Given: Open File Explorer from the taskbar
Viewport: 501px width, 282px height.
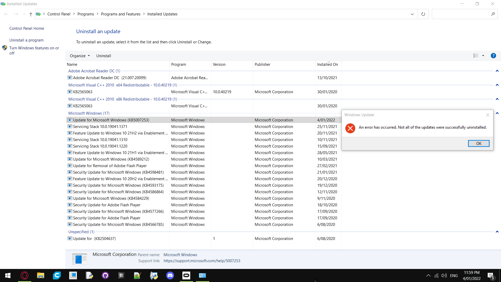Looking at the screenshot, I should click(40, 275).
